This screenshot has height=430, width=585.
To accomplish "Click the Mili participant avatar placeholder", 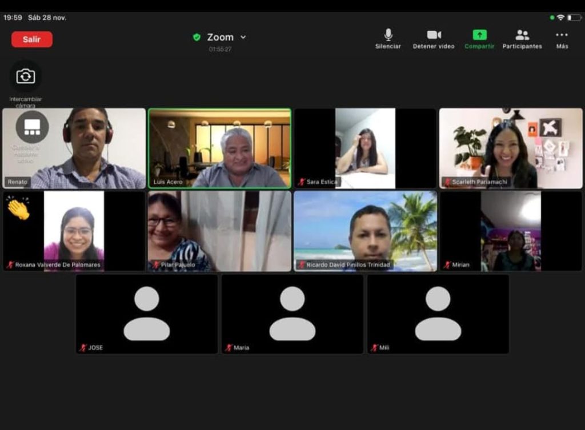I will tap(438, 314).
